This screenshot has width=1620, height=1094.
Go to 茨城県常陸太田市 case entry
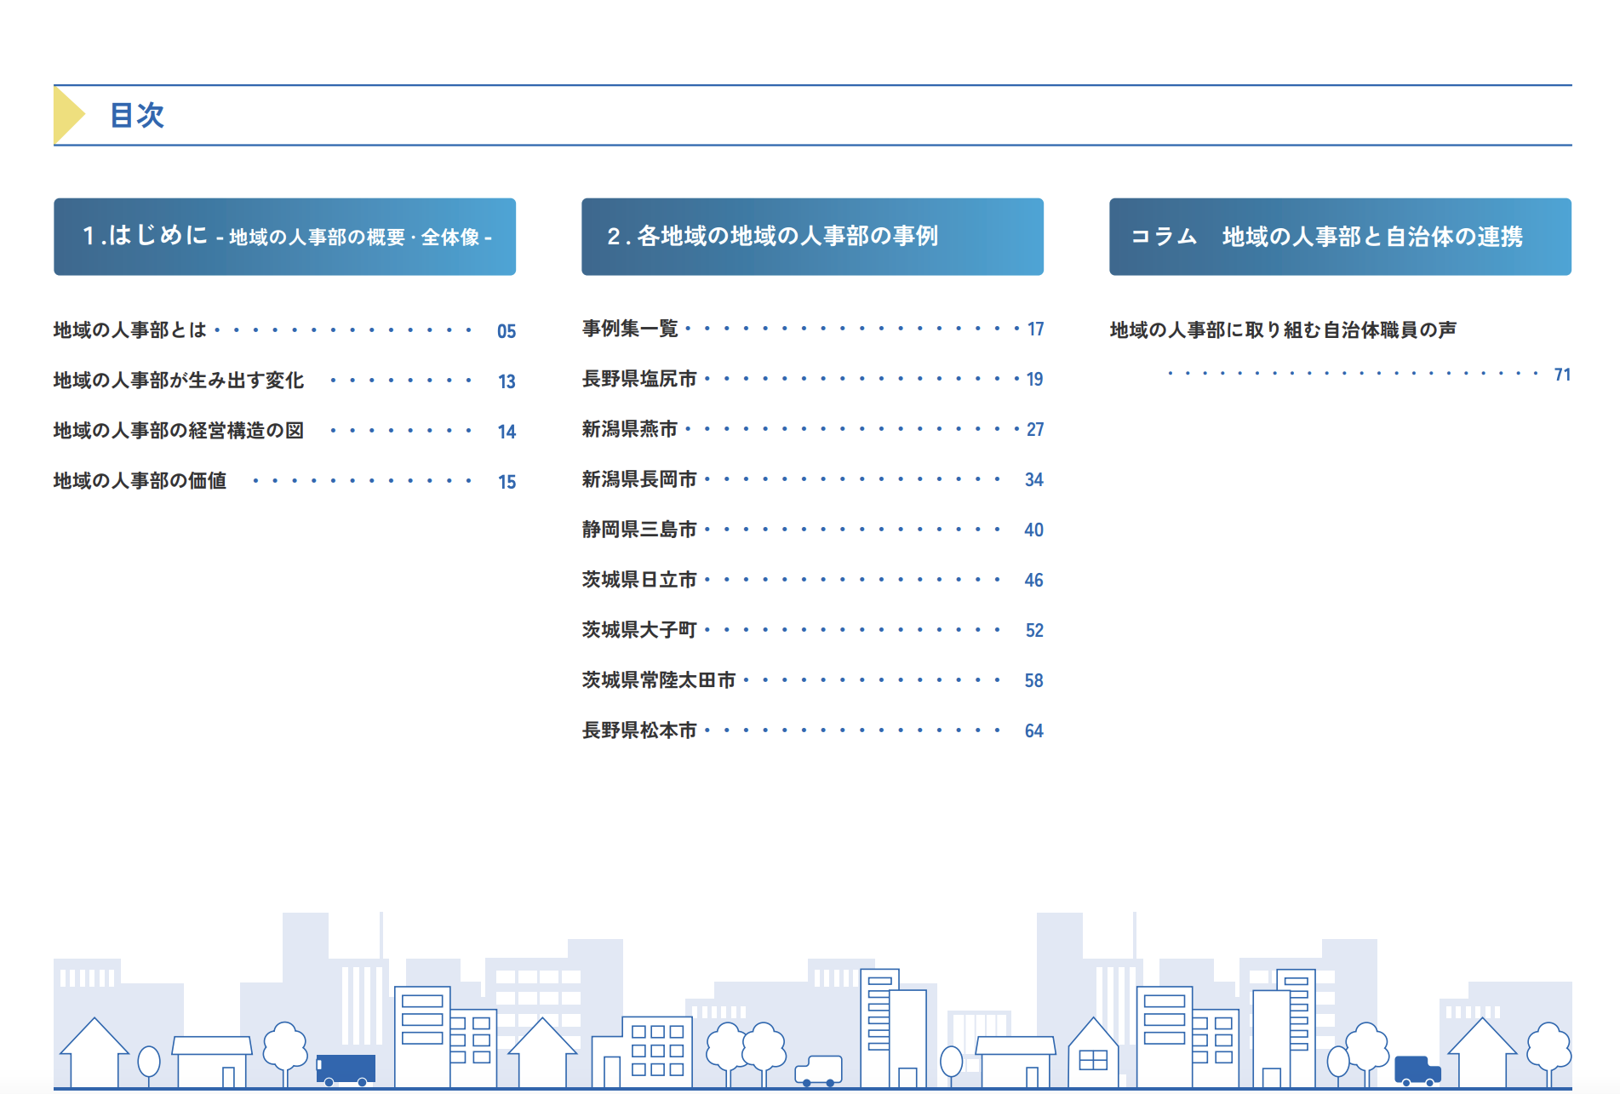tap(659, 680)
